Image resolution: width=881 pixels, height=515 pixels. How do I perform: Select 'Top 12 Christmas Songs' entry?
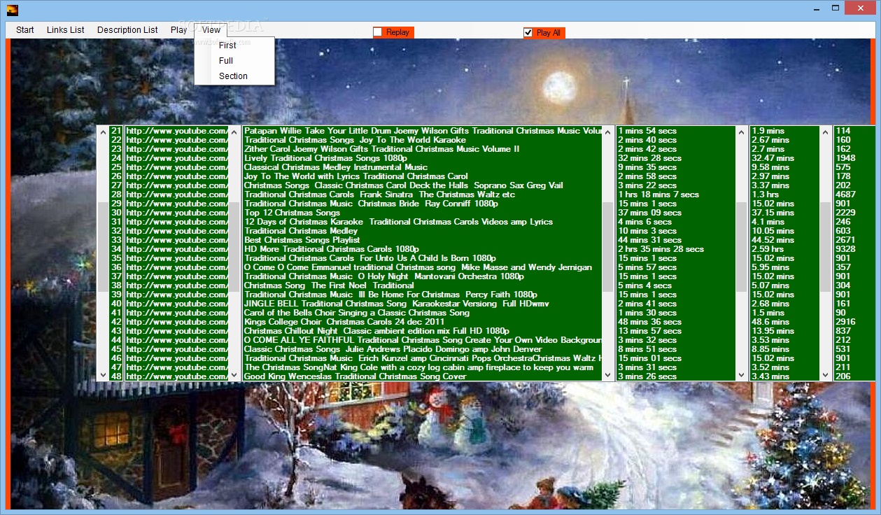tap(293, 213)
